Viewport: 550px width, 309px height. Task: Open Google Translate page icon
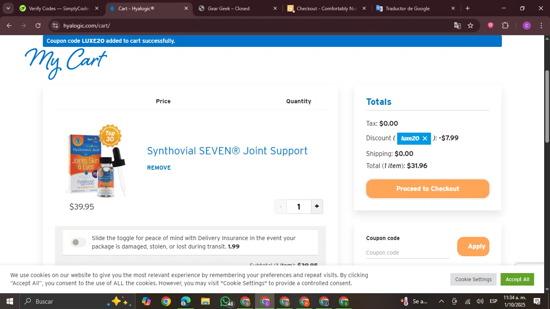click(457, 26)
